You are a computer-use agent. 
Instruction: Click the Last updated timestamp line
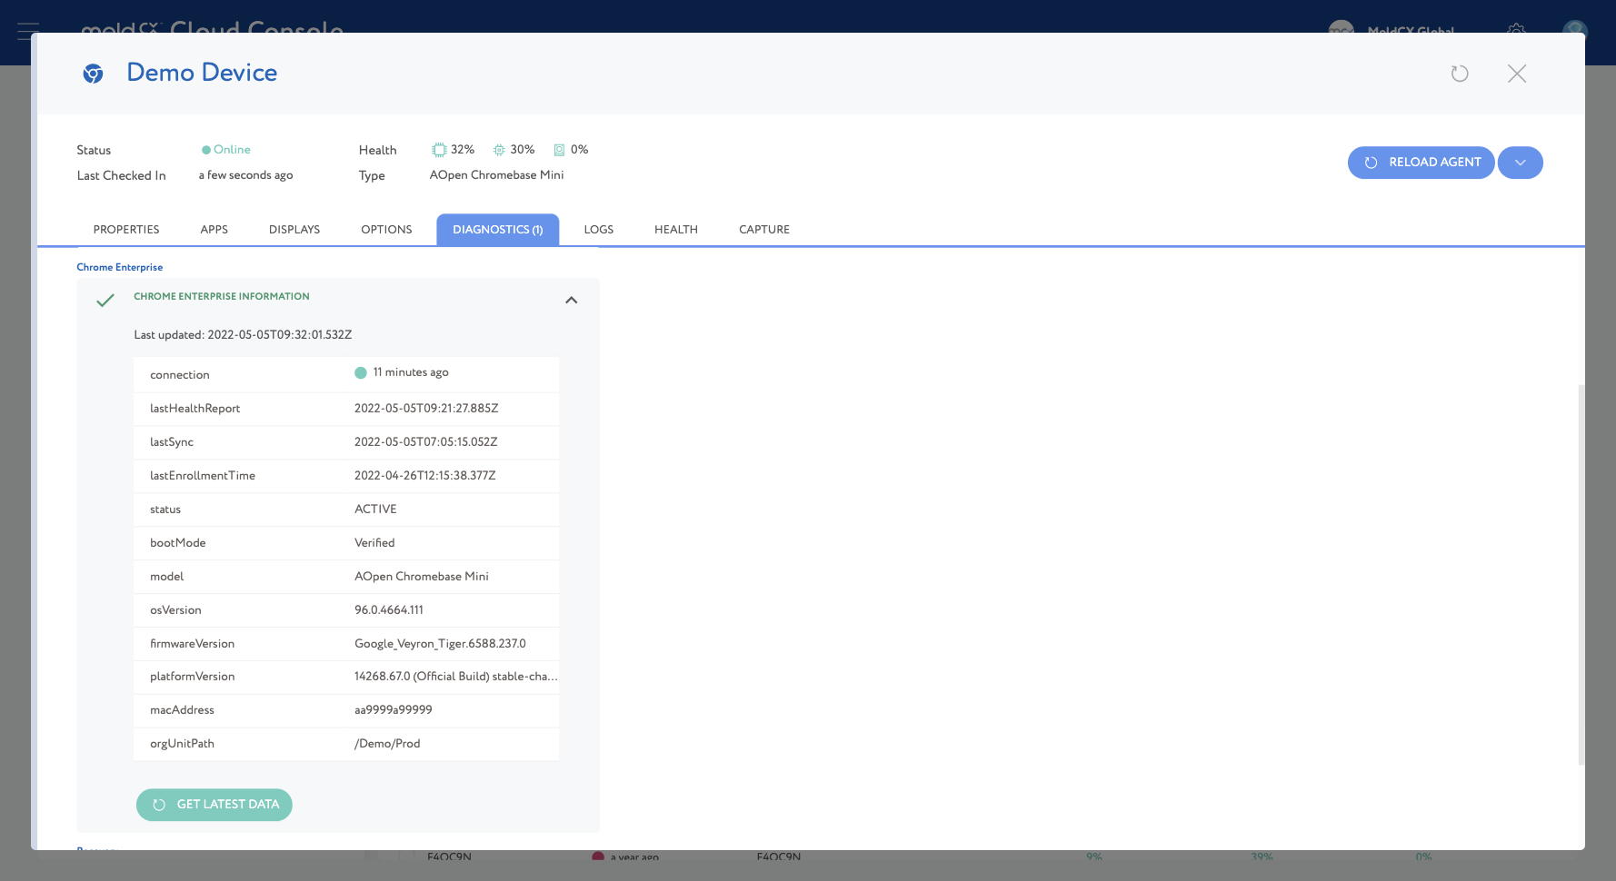coord(243,335)
